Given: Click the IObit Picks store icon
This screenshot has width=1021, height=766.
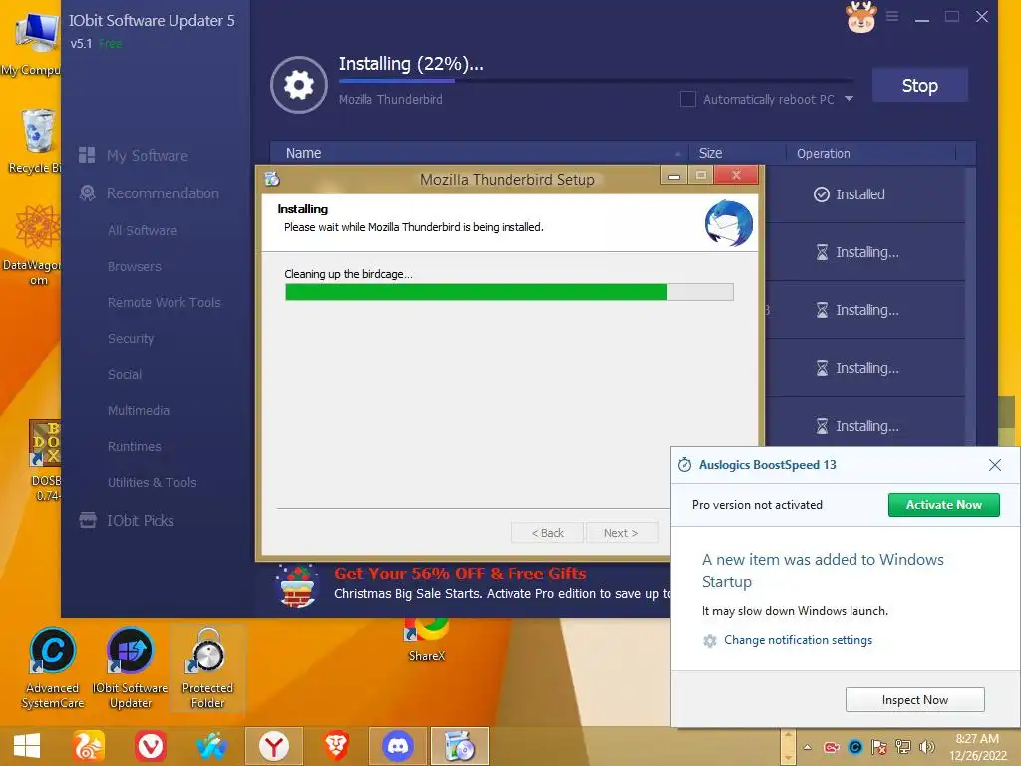Looking at the screenshot, I should click(x=88, y=520).
